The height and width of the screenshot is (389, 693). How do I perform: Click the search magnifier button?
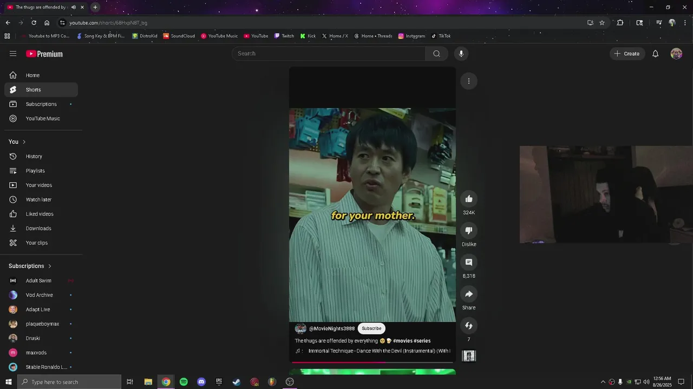point(436,53)
